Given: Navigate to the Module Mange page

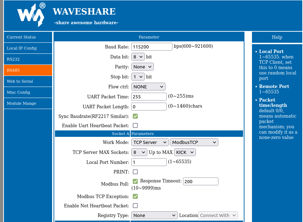Looking at the screenshot, I should click(28, 103).
